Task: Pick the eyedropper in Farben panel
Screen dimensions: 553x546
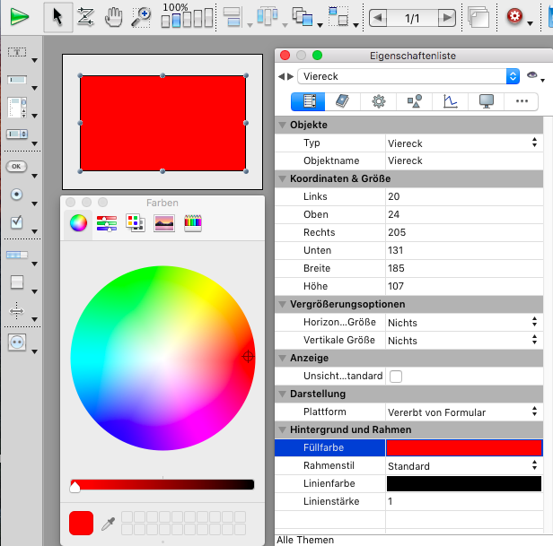Action: pyautogui.click(x=107, y=522)
